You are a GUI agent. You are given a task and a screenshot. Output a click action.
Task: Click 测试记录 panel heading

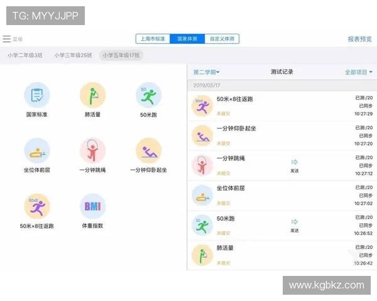(281, 71)
